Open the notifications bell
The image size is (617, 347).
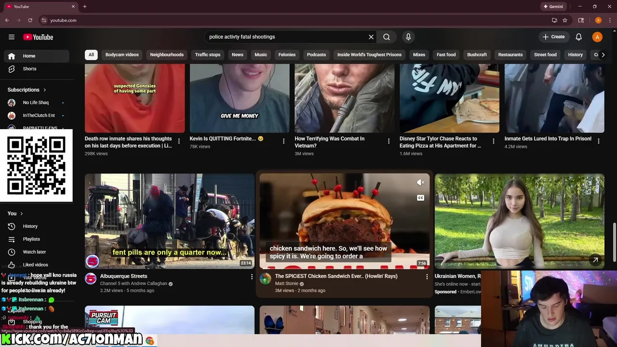tap(579, 37)
